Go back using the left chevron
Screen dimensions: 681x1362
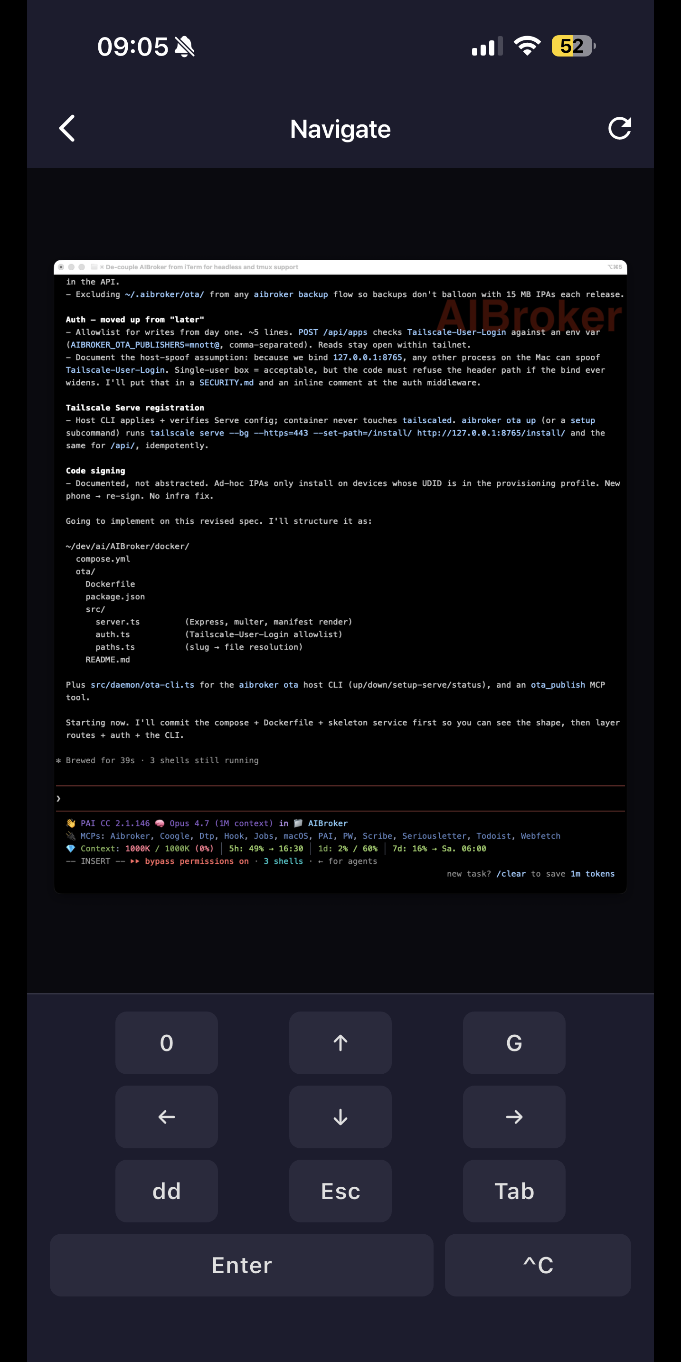click(67, 129)
